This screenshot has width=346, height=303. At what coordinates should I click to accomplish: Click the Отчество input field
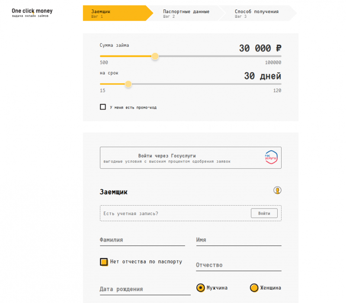point(238,266)
